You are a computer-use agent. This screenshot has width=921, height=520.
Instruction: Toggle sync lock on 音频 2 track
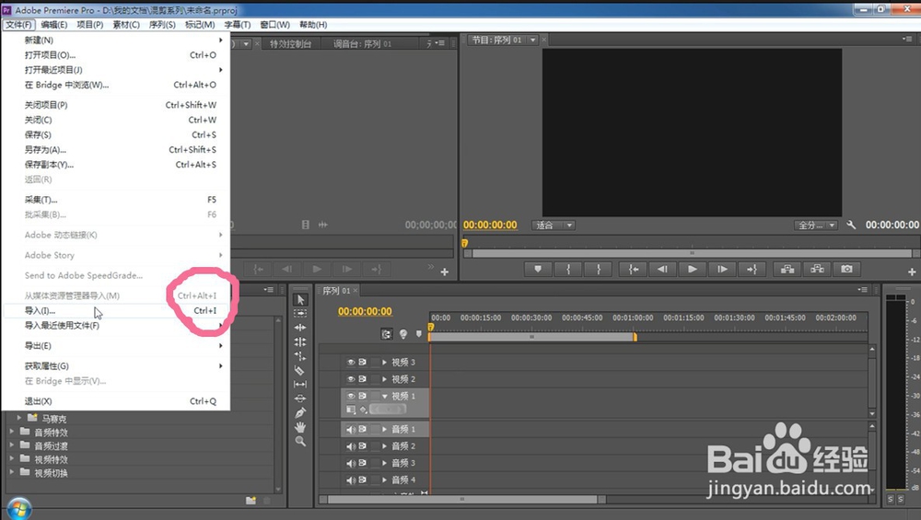tap(362, 446)
